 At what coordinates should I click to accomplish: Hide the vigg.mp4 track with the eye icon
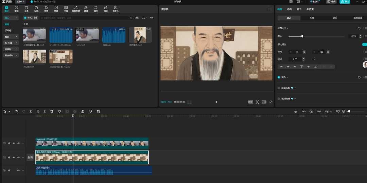[x=14, y=143]
